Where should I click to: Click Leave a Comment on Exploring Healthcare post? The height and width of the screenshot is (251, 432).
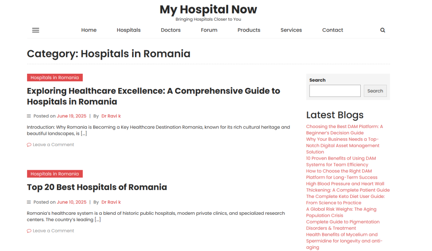tap(53, 144)
